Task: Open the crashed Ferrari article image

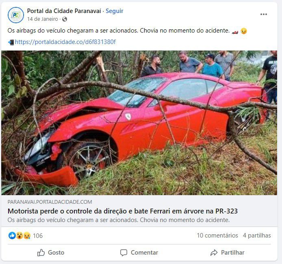Action: [139, 123]
